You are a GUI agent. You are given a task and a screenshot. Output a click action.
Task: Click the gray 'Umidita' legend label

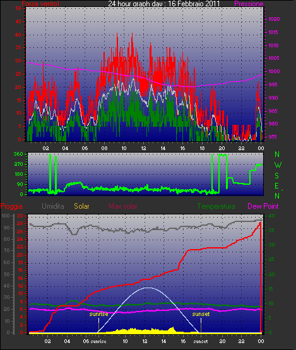(x=53, y=206)
